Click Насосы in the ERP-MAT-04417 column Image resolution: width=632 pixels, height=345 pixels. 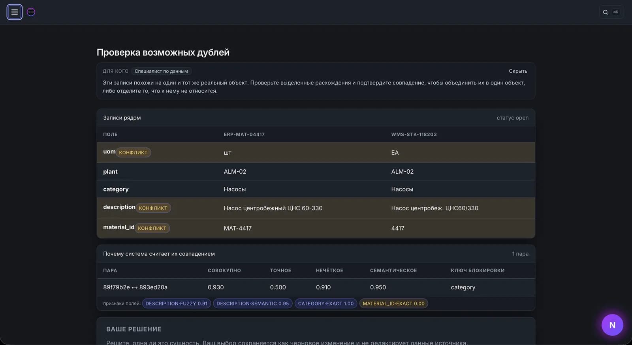(235, 189)
